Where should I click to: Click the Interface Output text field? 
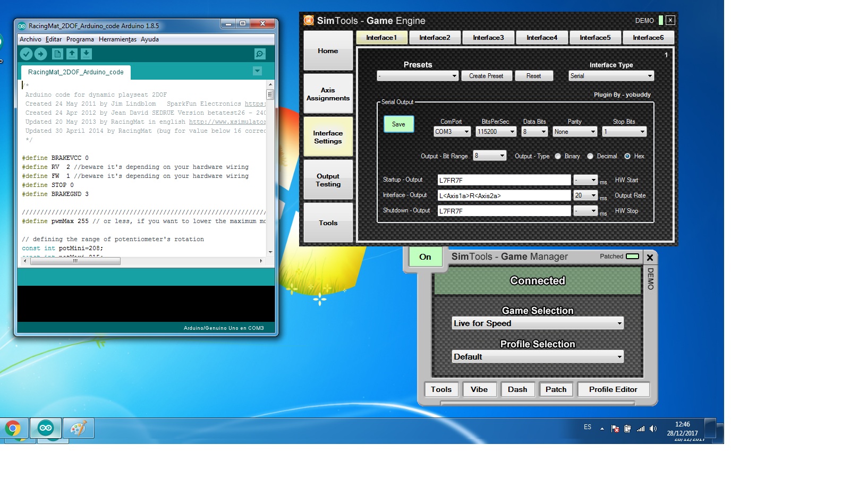pyautogui.click(x=504, y=195)
